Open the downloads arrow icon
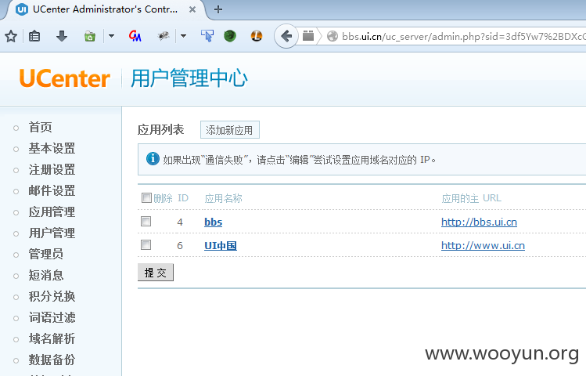The image size is (586, 376). click(62, 36)
